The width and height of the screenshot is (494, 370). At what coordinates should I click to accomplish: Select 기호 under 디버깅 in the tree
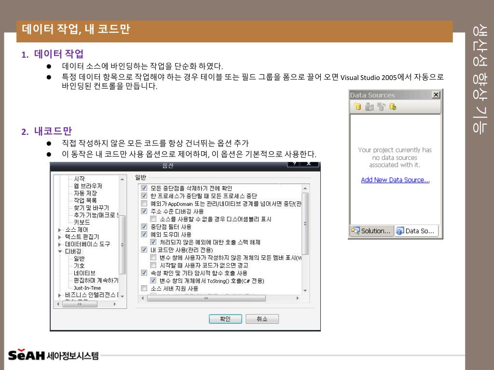79,266
